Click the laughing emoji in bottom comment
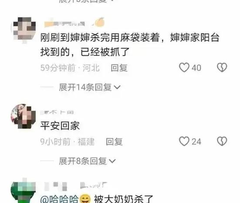This screenshot has height=203, width=240. click(x=85, y=199)
